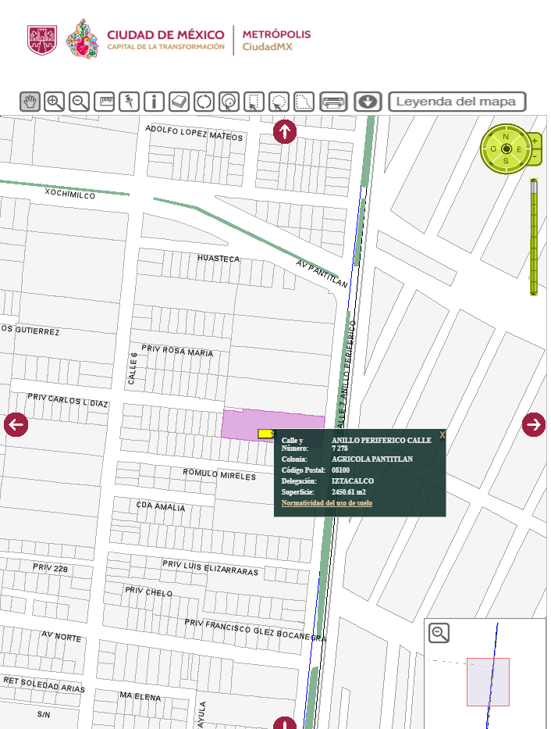Click N on the green compass

tap(506, 137)
